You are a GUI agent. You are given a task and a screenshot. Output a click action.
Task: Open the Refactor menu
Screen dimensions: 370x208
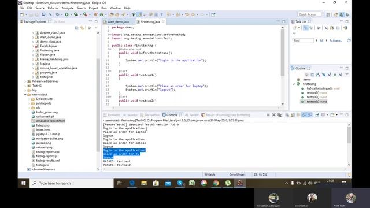(x=53, y=8)
